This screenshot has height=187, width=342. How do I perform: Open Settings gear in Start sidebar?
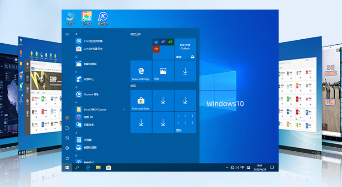(67, 148)
